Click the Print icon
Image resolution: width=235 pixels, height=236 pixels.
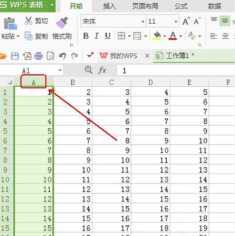[x=39, y=56]
